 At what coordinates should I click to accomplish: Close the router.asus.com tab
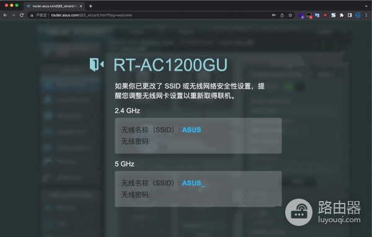81,6
